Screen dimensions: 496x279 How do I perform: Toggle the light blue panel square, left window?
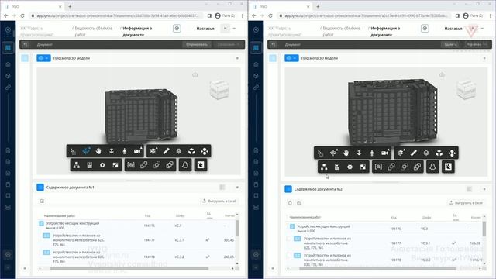tap(25, 58)
